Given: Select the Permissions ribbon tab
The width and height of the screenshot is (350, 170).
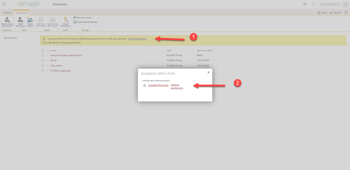Looking at the screenshot, I should coord(22,13).
